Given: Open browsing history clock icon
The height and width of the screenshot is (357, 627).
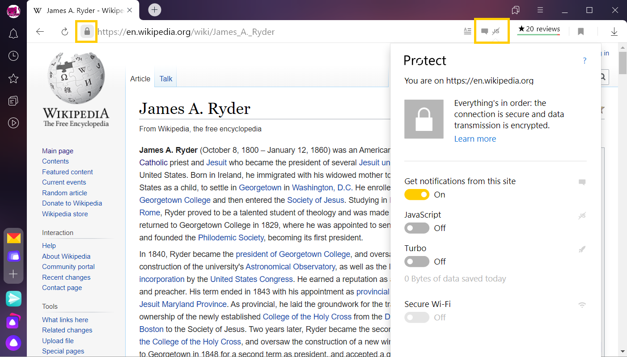Looking at the screenshot, I should (x=13, y=56).
